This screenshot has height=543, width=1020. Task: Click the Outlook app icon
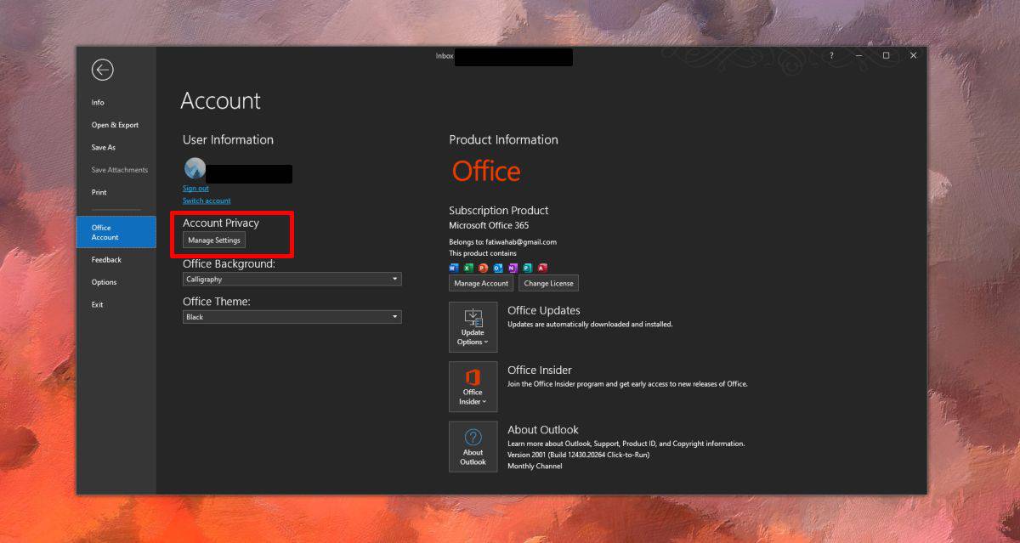[x=497, y=268]
